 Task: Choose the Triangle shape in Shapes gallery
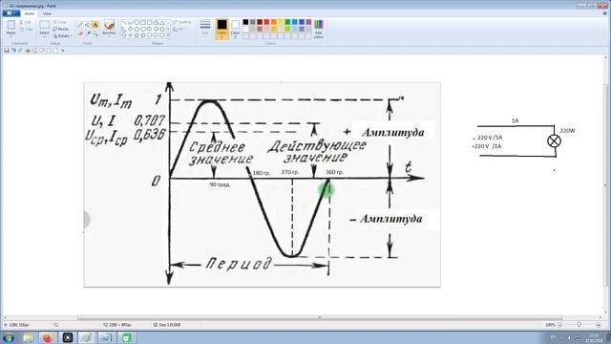coord(162,22)
